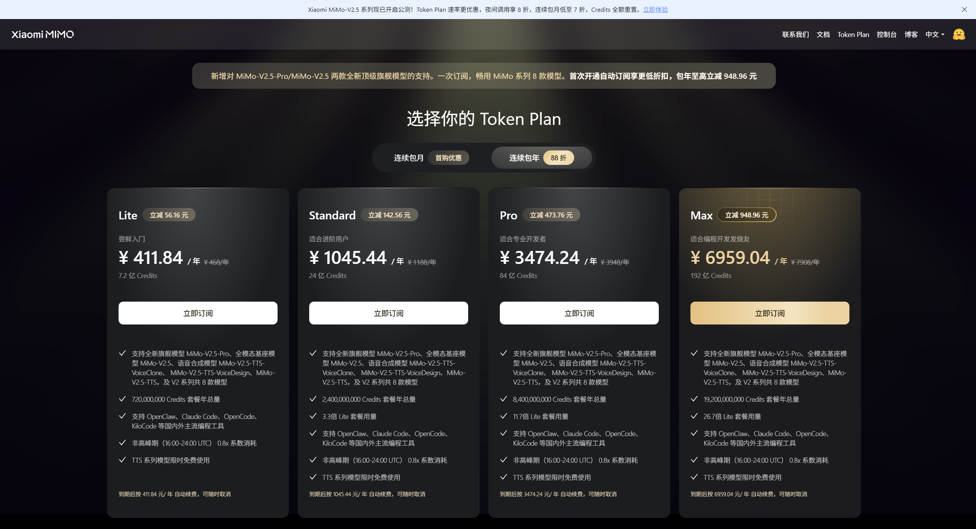Click 3.3倍 Lite 套餐用量 text

tap(350, 416)
